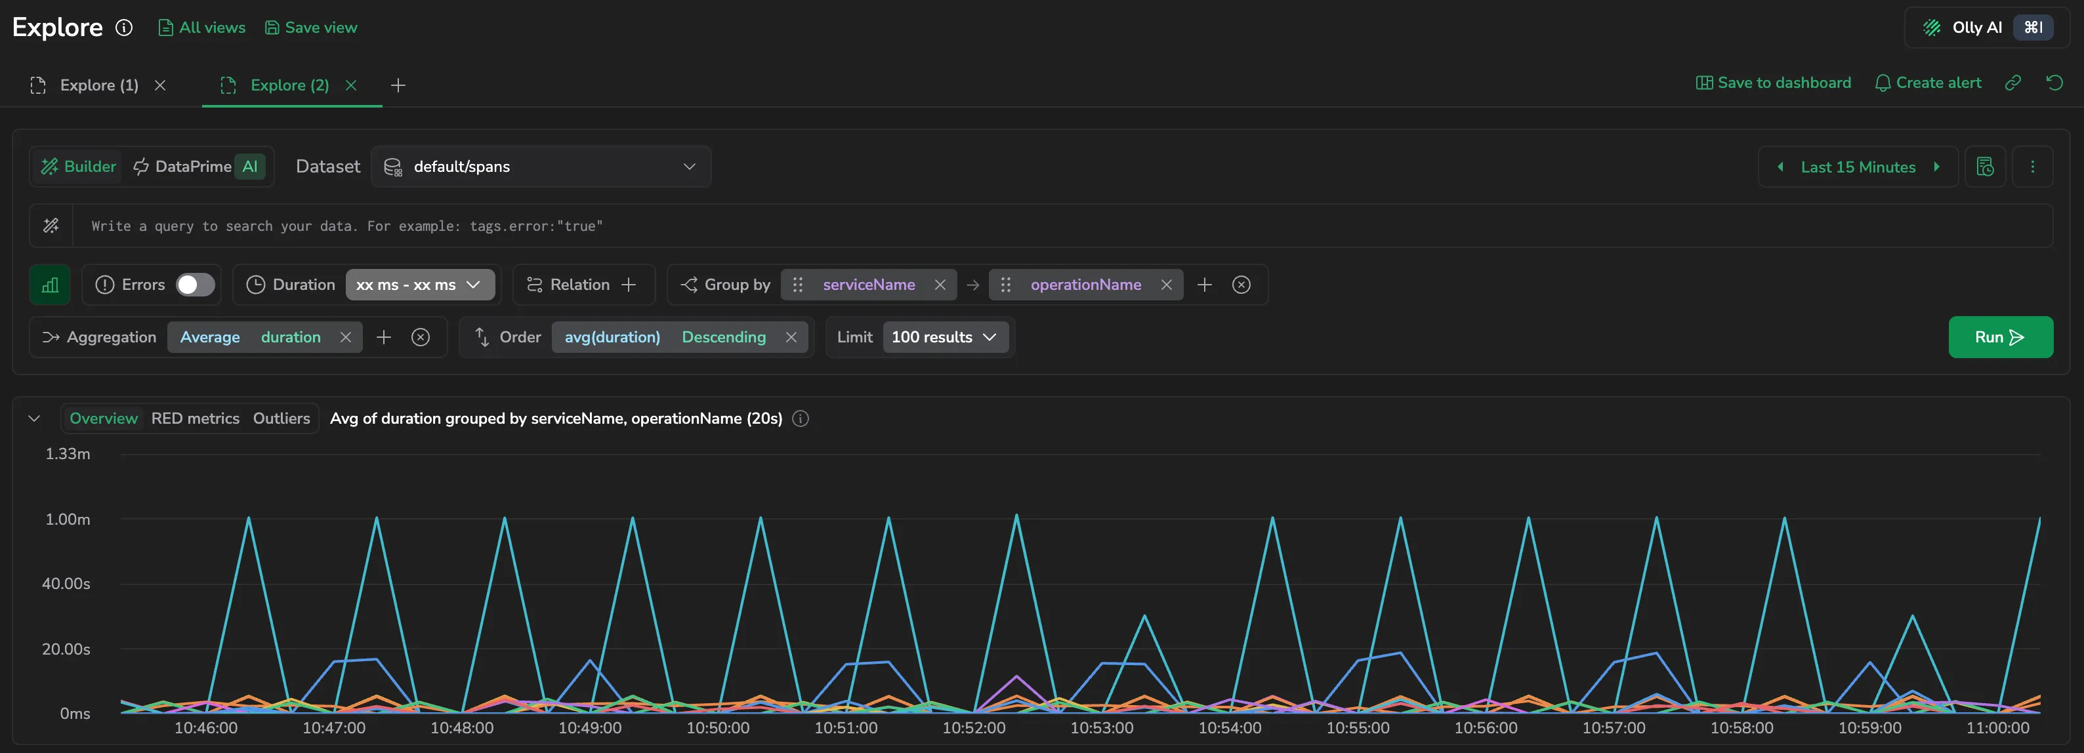Select the Explore (2) tab
The width and height of the screenshot is (2084, 753).
(x=289, y=85)
